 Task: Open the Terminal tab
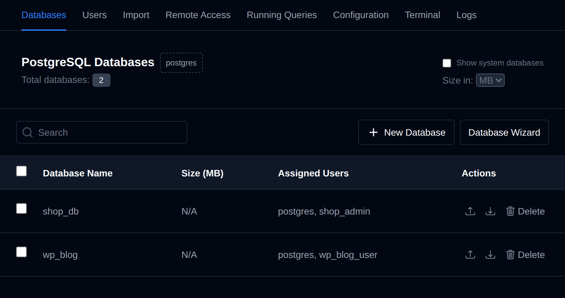click(x=422, y=15)
